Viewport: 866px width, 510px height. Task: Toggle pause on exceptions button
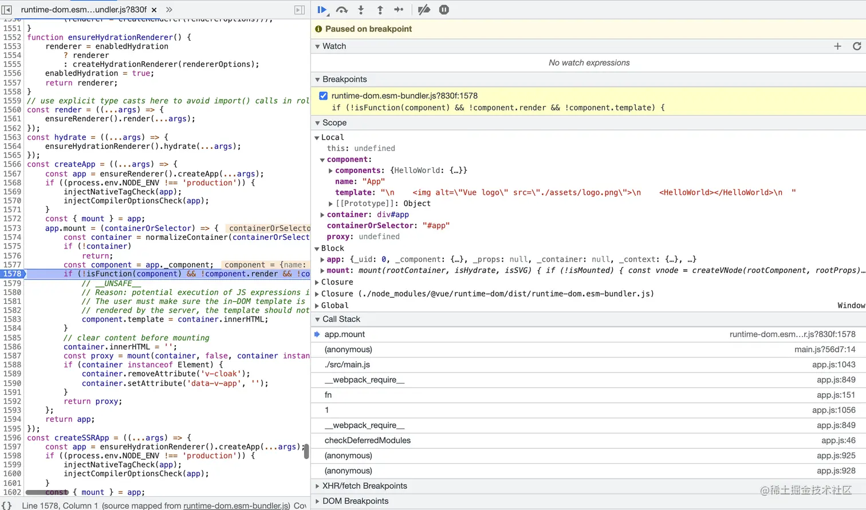[x=444, y=10]
